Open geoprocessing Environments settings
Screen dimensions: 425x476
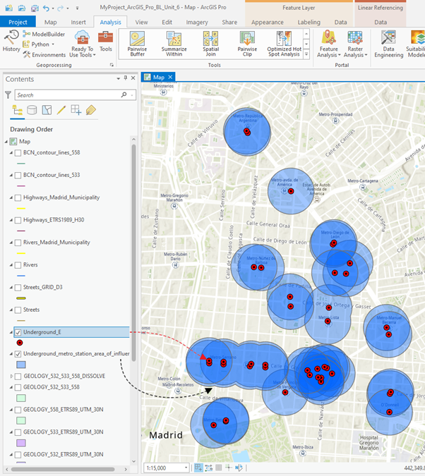[x=44, y=54]
